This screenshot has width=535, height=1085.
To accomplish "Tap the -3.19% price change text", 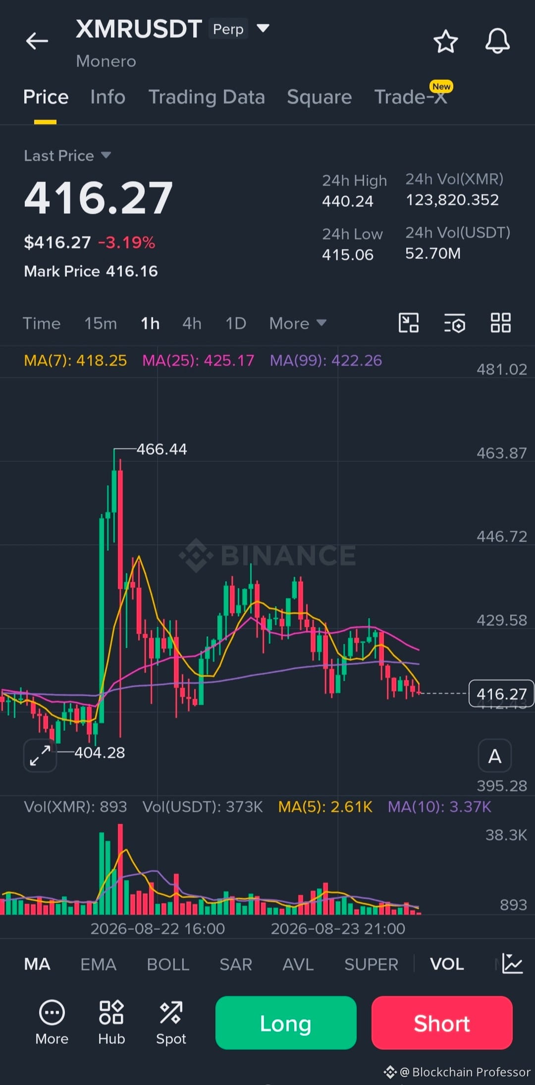I will (x=126, y=242).
